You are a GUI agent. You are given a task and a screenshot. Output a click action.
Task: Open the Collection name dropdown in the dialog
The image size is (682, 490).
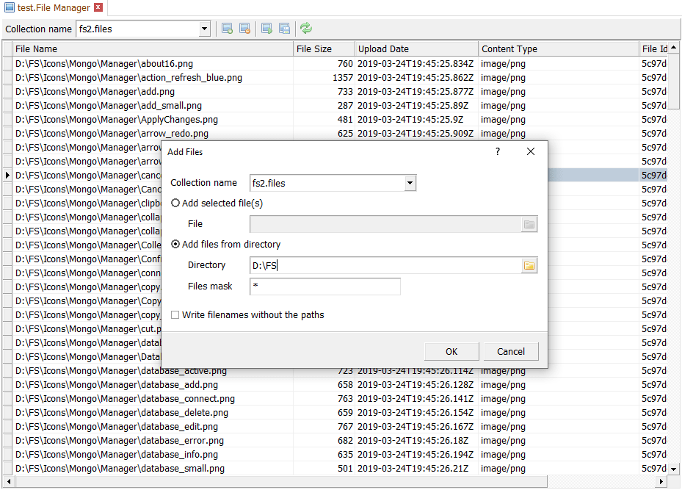pyautogui.click(x=410, y=183)
